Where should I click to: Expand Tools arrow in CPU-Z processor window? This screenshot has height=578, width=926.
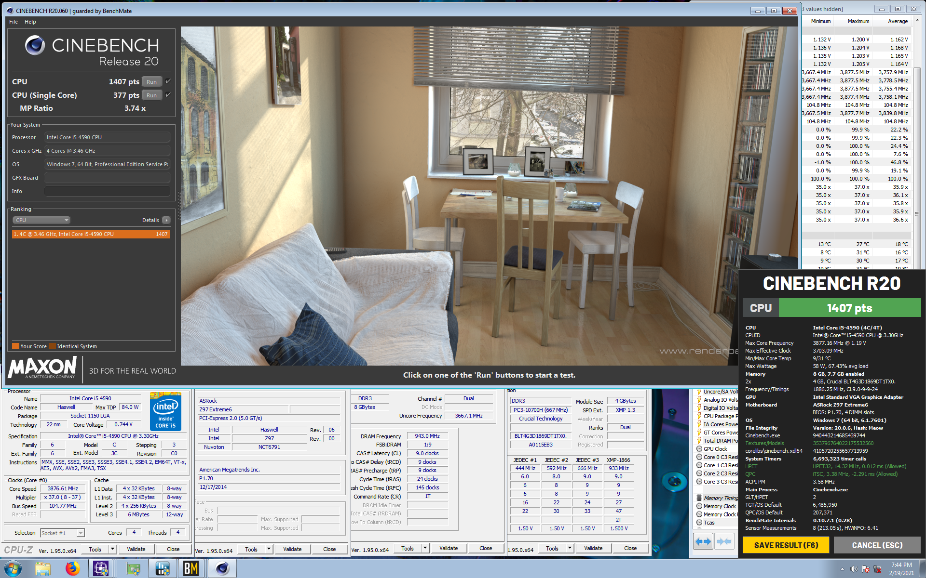[112, 549]
